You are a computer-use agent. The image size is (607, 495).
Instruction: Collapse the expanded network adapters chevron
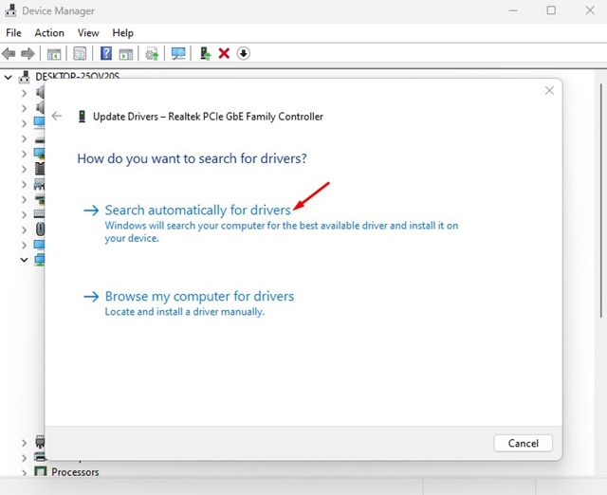point(24,260)
